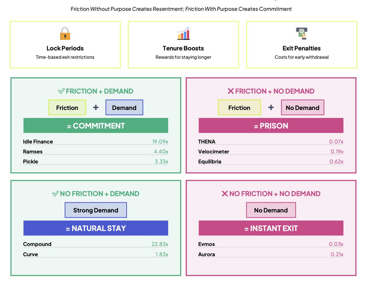
Task: Click the Evmos row label
Action: (x=207, y=244)
